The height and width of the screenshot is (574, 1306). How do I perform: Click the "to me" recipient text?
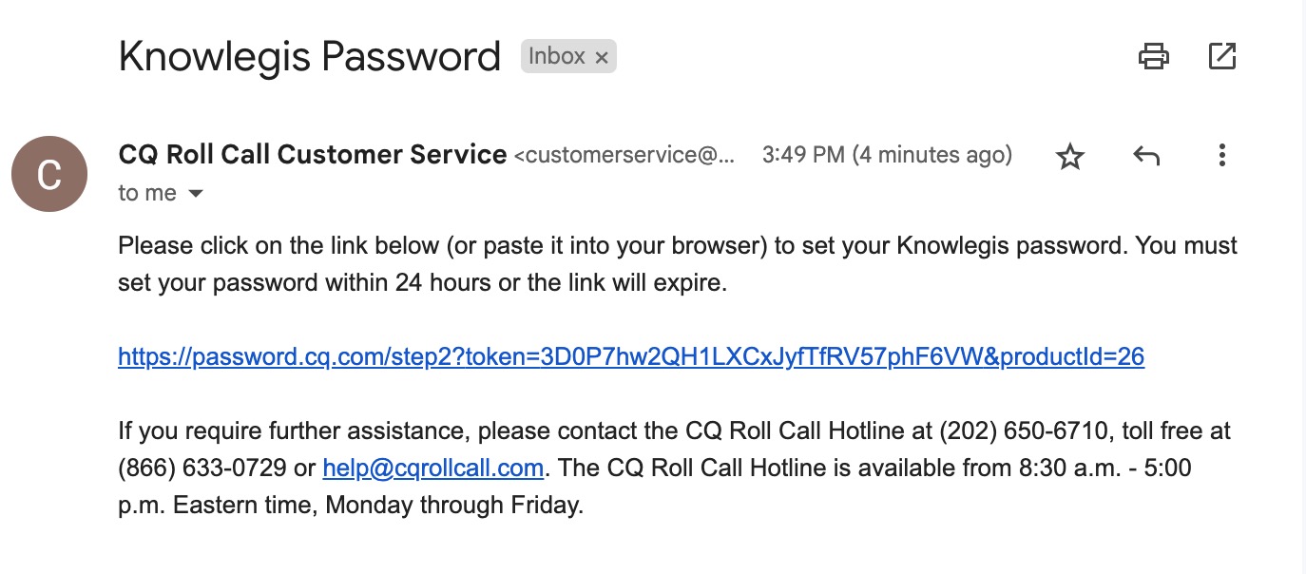coord(147,194)
